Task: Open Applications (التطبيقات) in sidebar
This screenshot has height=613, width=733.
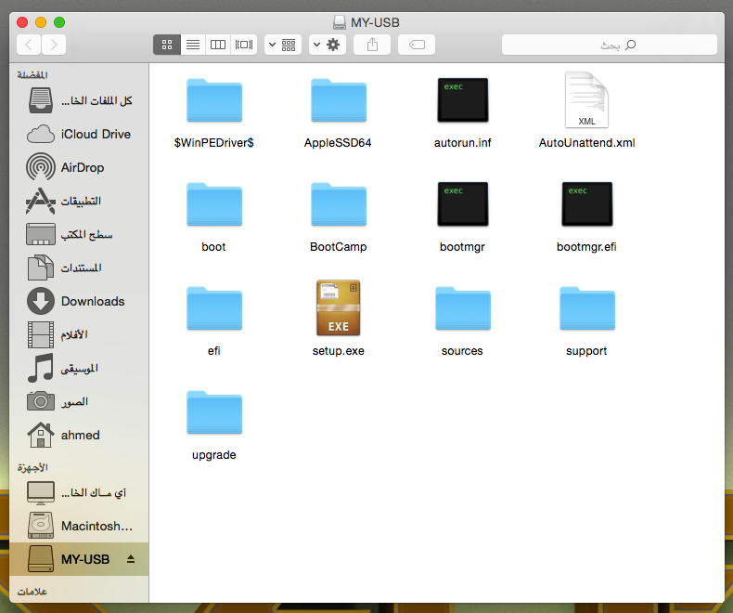Action: point(79,202)
